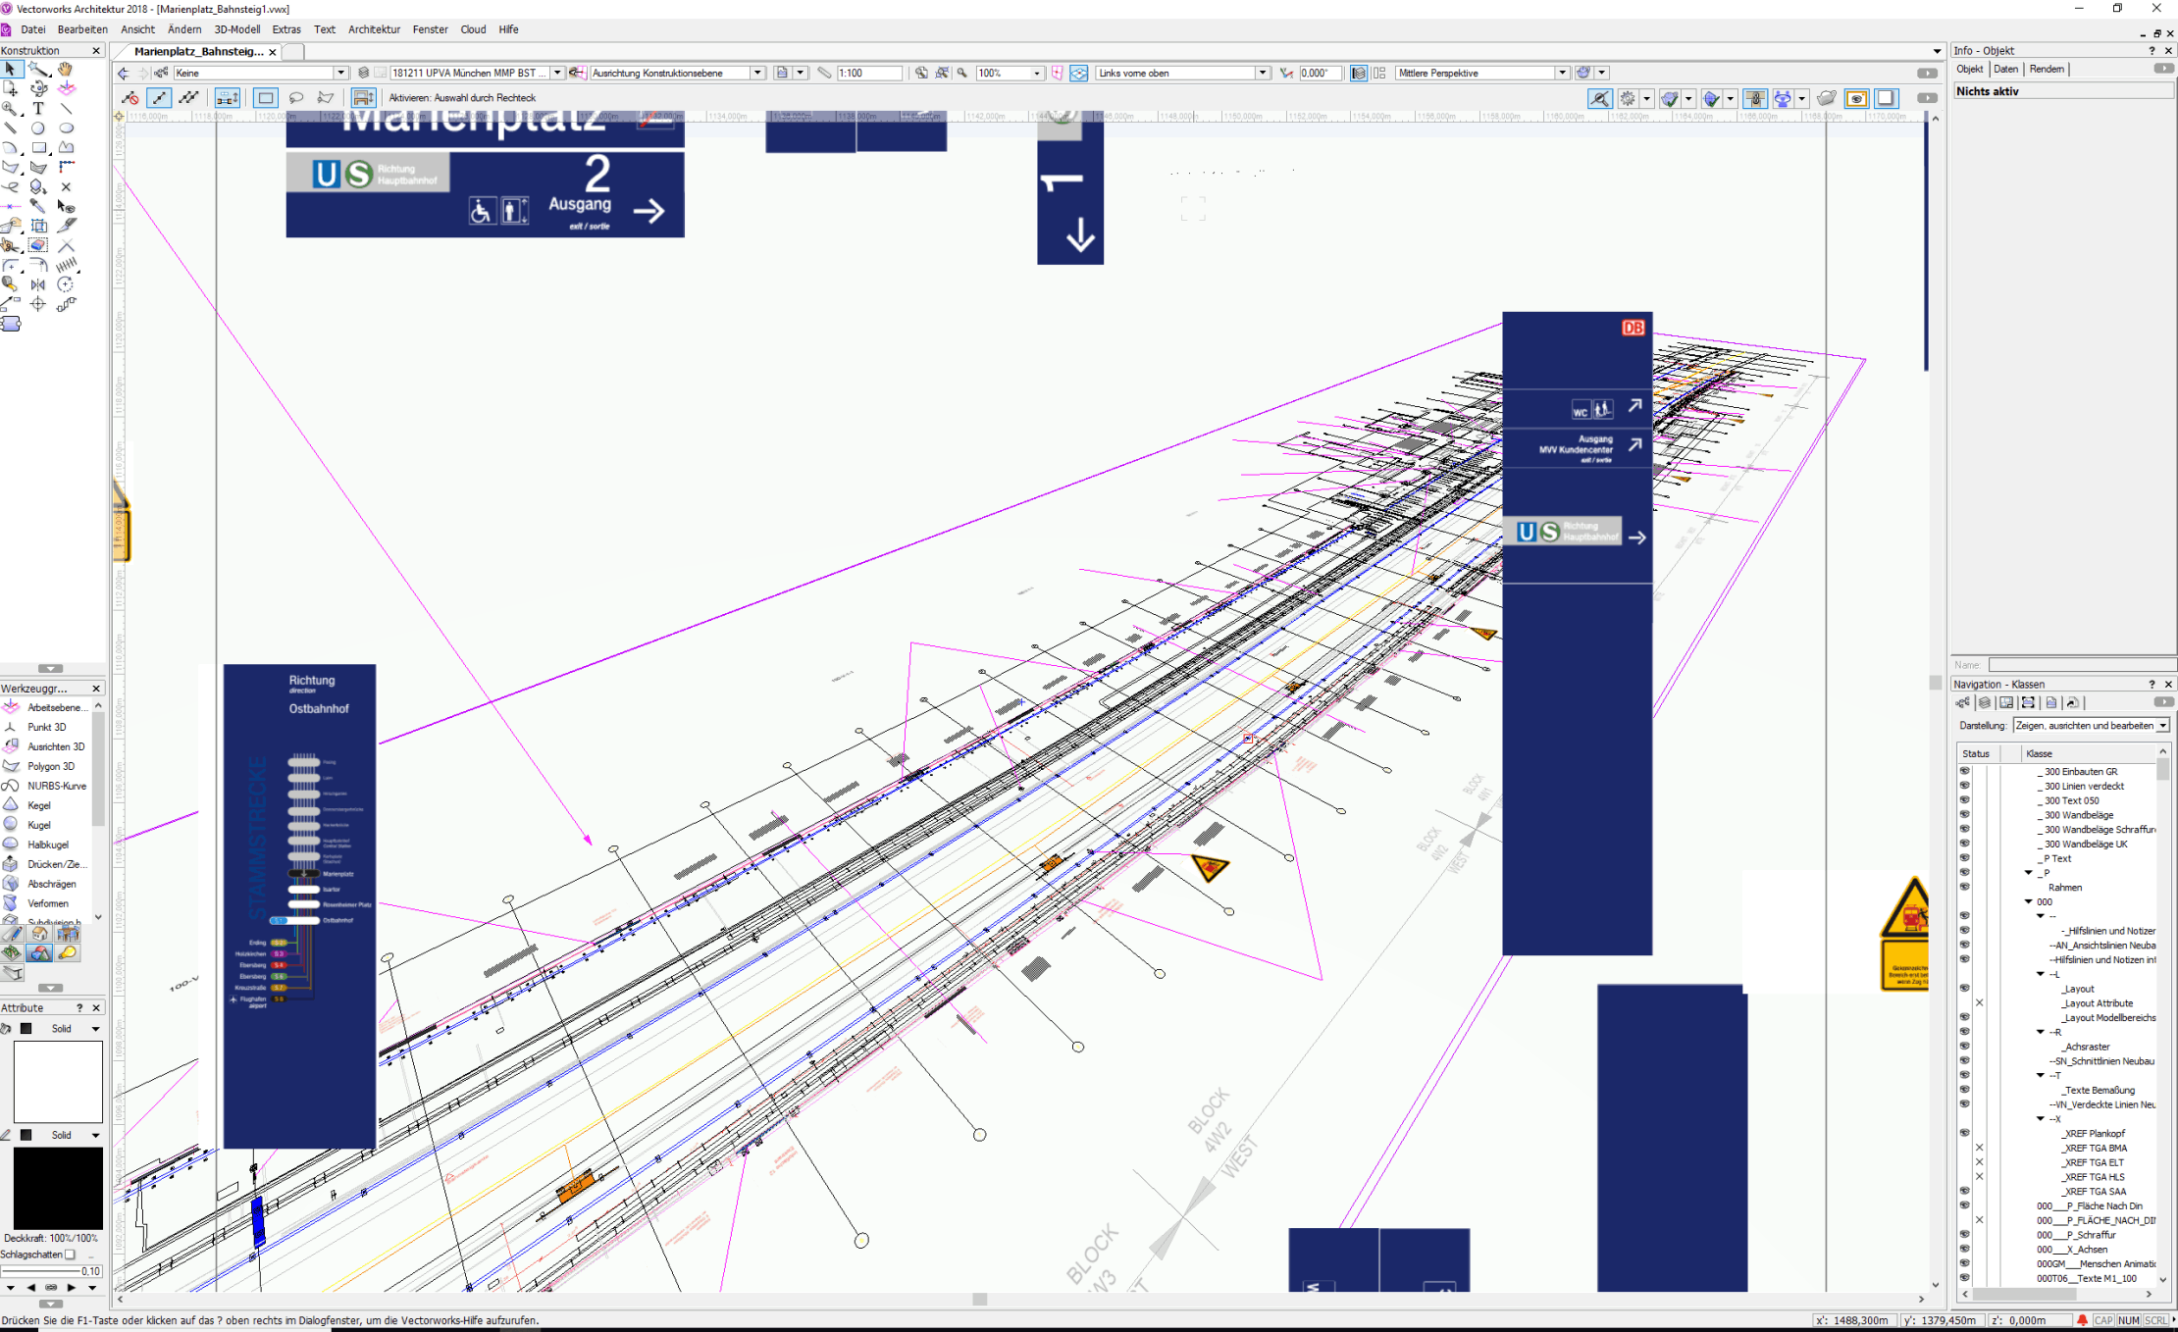The image size is (2178, 1332).
Task: Open the light bulb tool set
Action: [x=68, y=953]
